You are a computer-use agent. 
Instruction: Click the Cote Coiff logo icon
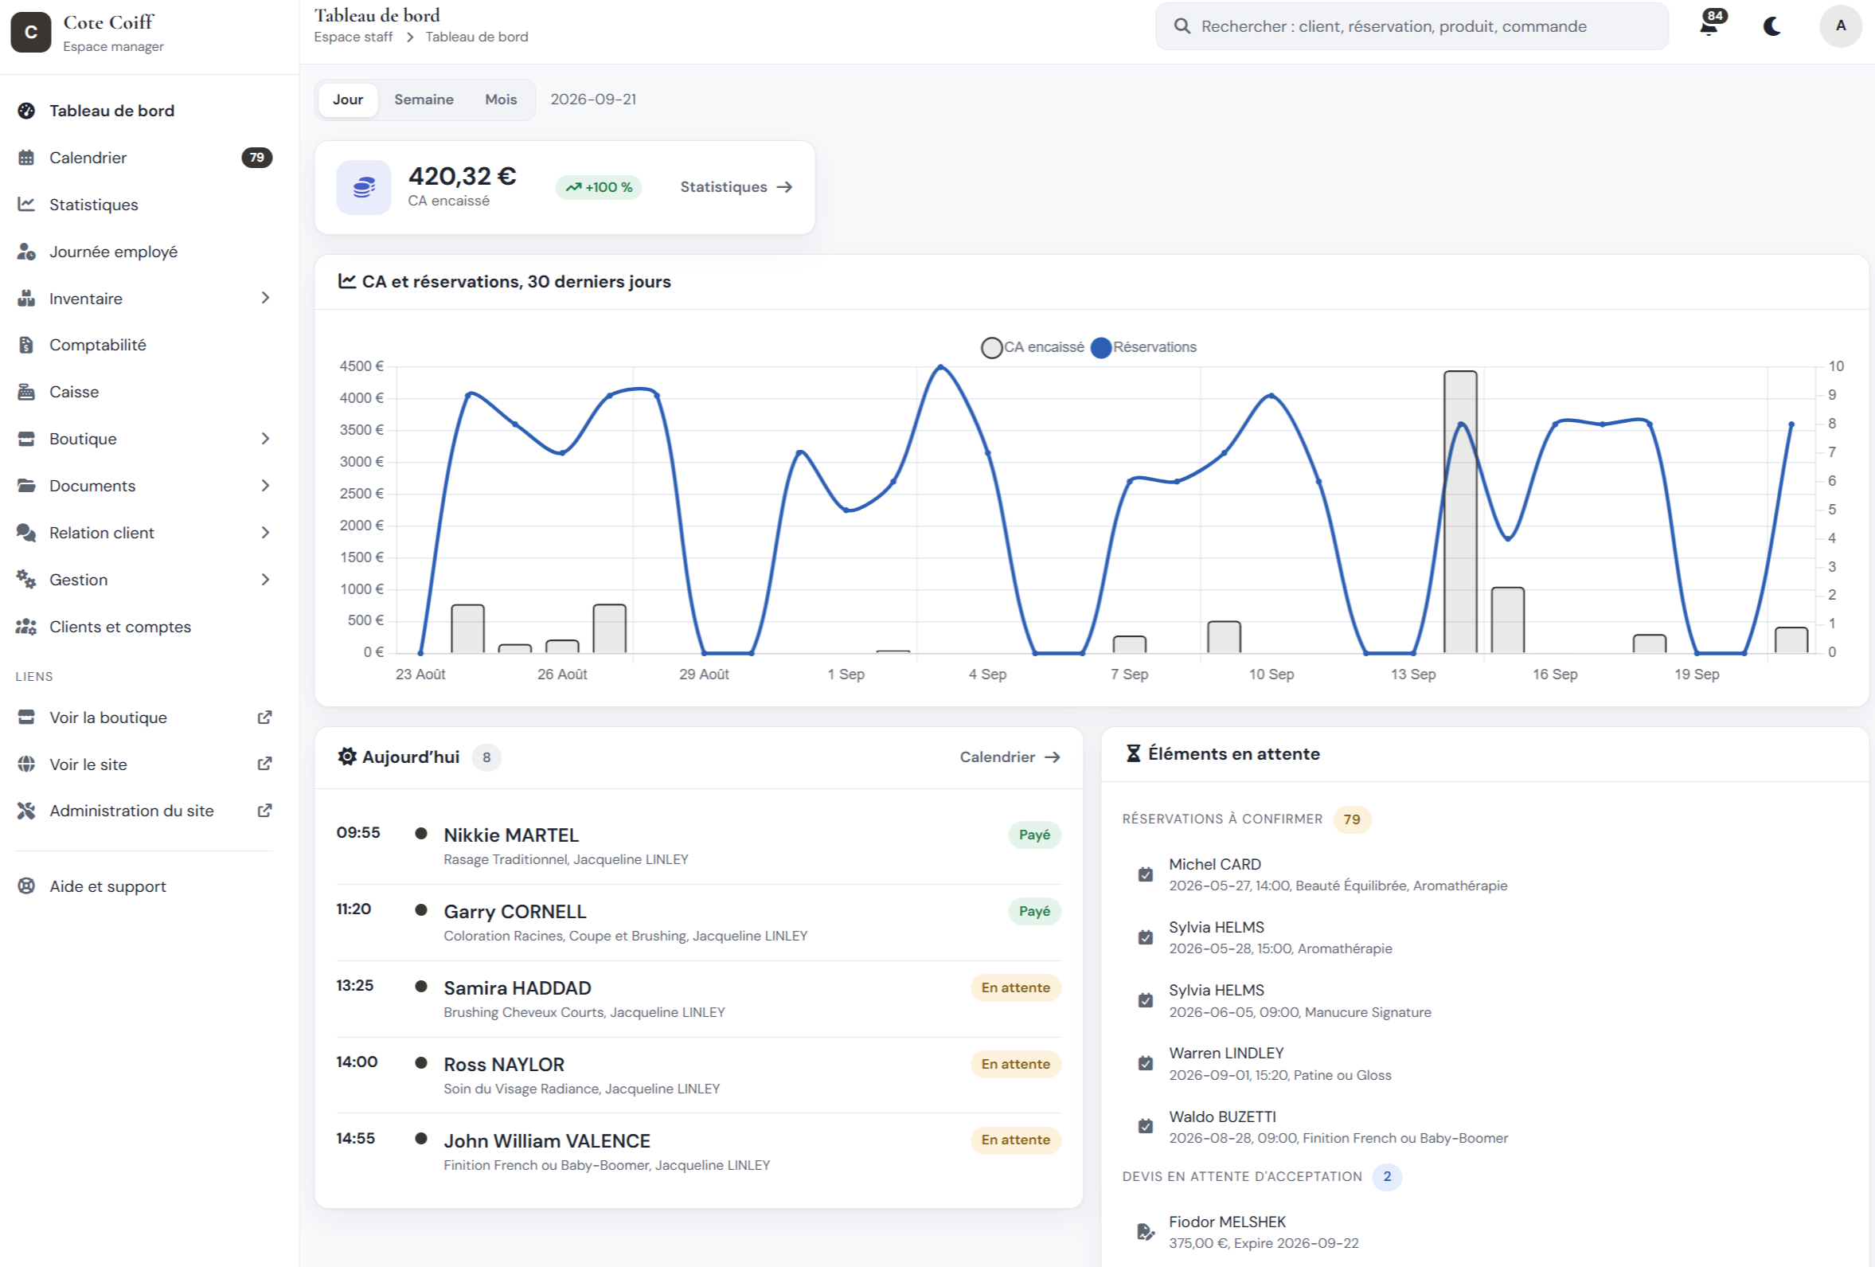coord(31,33)
